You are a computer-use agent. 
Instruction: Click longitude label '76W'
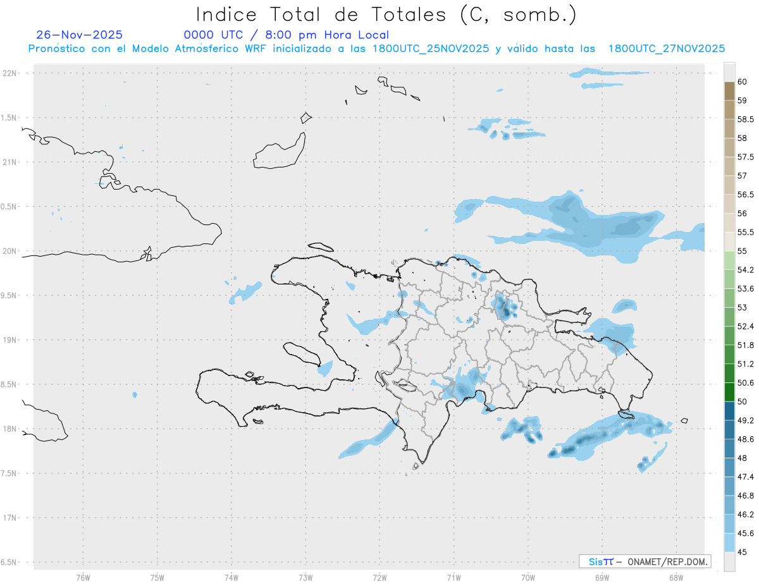83,578
